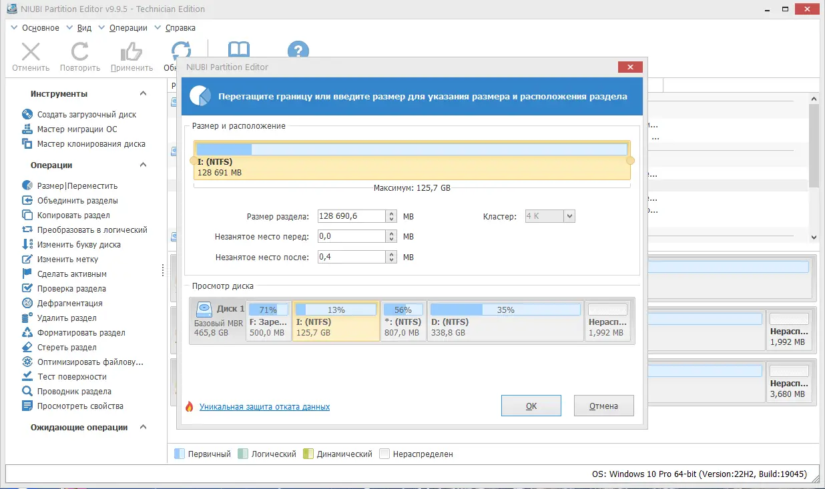Click the Объединить разделы icon
The height and width of the screenshot is (489, 825).
pos(27,201)
